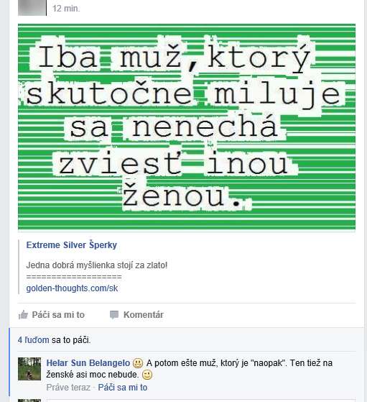Open Helar Sun Belangelo's avatar photo
The image size is (367, 402).
click(x=29, y=369)
